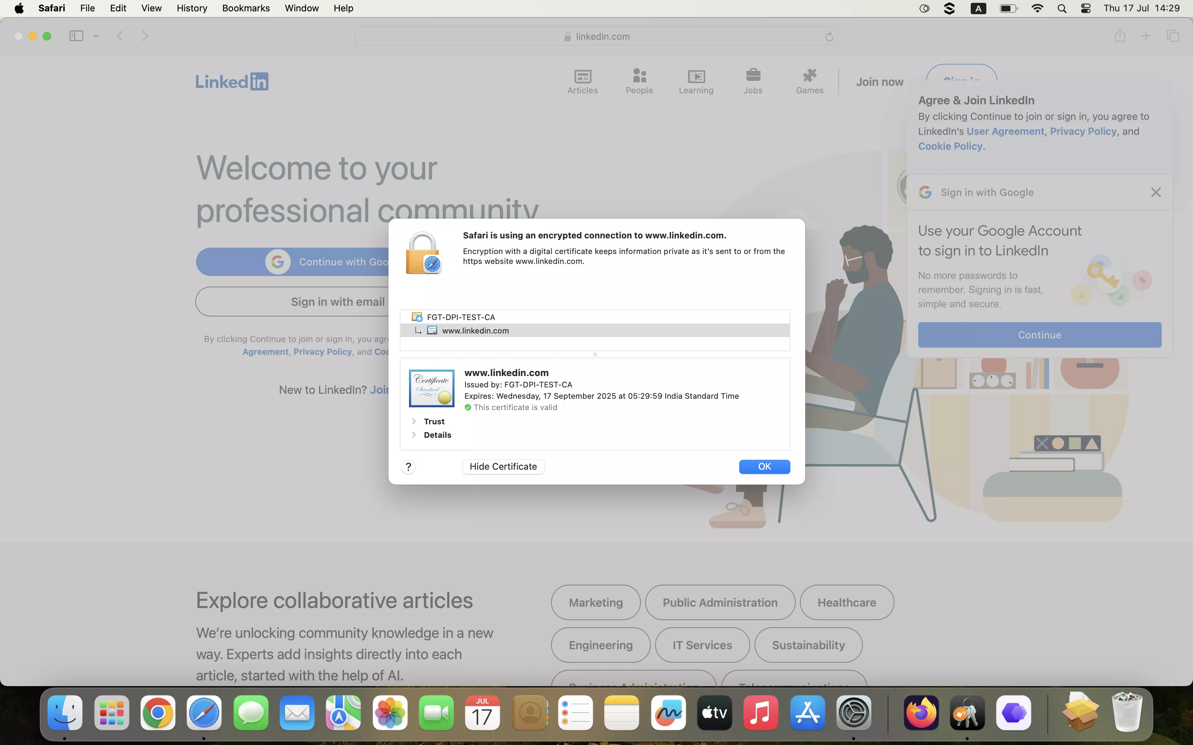Image resolution: width=1193 pixels, height=745 pixels.
Task: Click the lock with Safari compass icon
Action: point(424,253)
